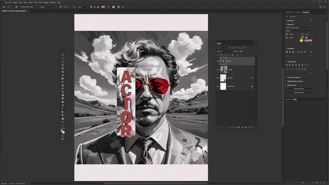Hide the text layer visibility eye
Viewport: 329px width, 185px height.
(x=218, y=61)
